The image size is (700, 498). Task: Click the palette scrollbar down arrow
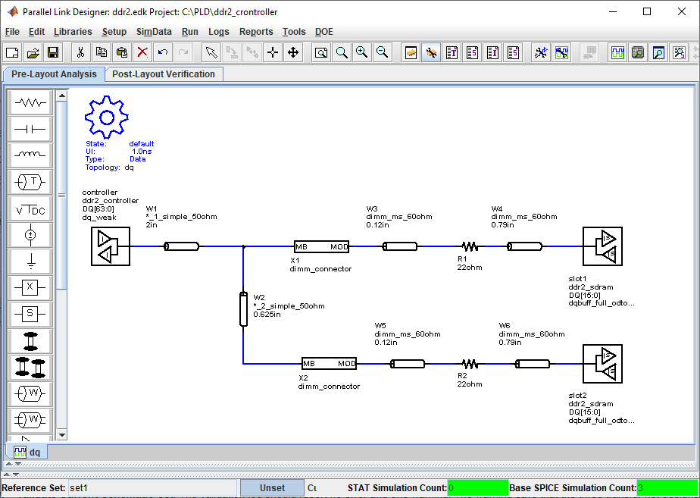click(62, 434)
